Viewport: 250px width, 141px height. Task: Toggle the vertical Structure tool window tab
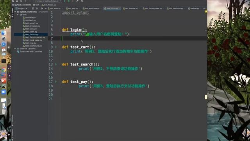pyautogui.click(x=12, y=120)
